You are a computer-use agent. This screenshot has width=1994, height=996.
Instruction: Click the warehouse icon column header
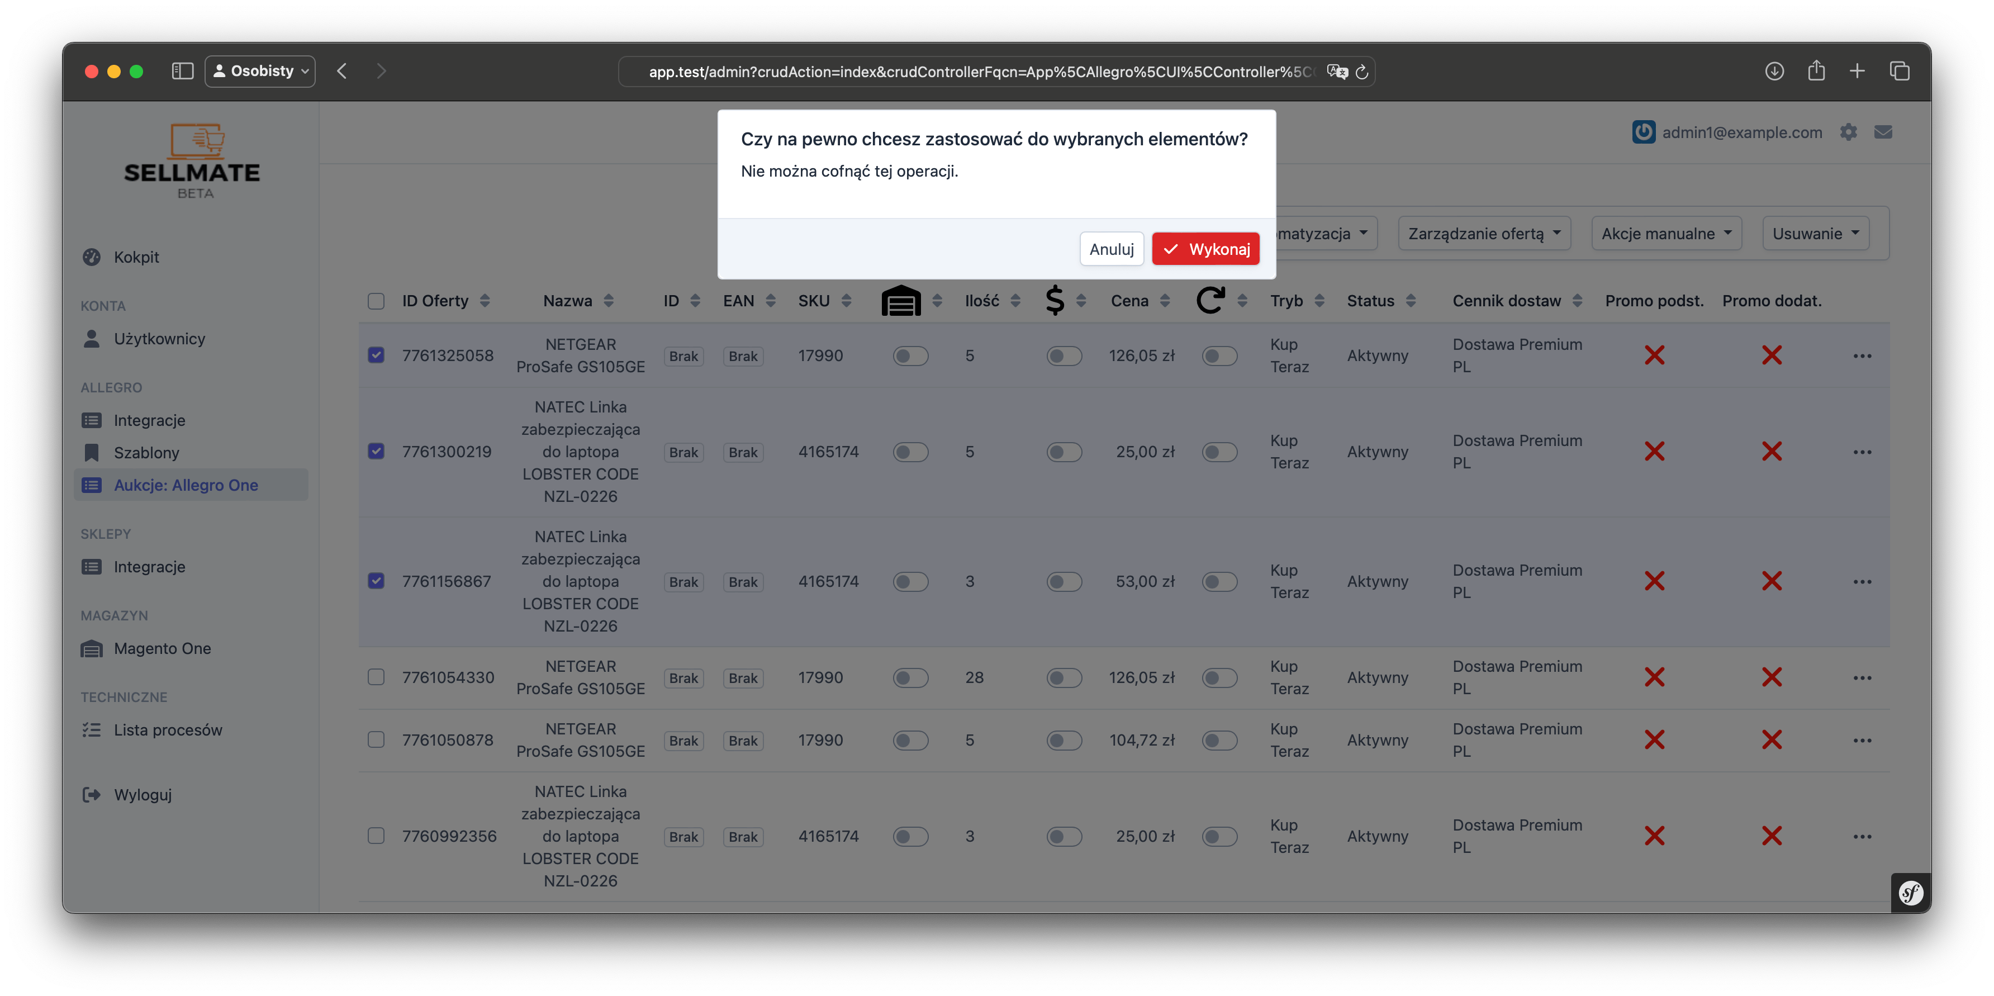pyautogui.click(x=901, y=300)
